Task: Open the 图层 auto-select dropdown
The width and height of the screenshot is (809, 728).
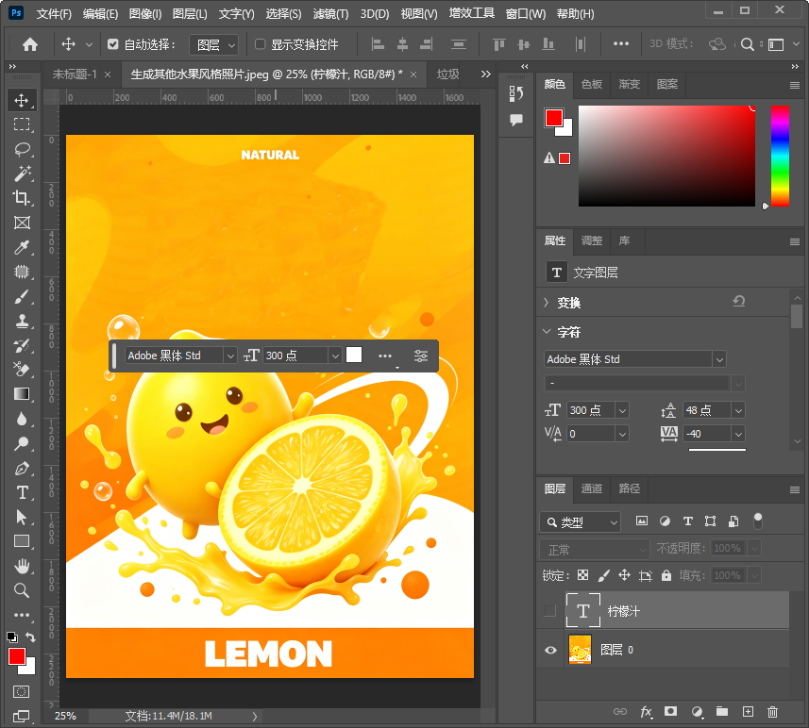Action: tap(214, 45)
